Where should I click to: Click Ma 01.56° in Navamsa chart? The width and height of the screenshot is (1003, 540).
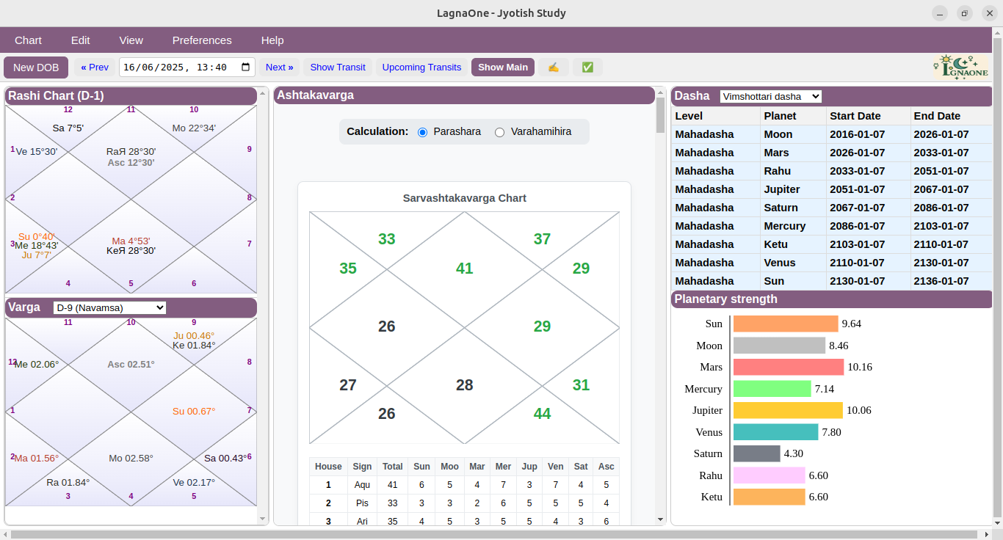click(x=37, y=459)
